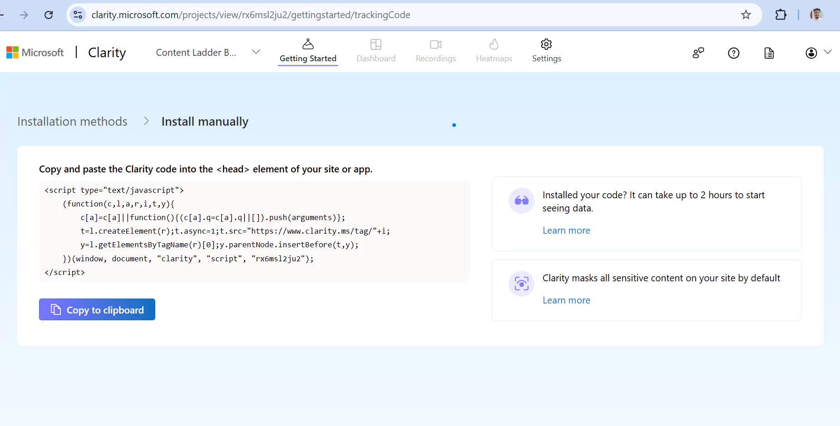Viewport: 840px width, 426px height.
Task: Click the masking scan icon
Action: tap(522, 284)
